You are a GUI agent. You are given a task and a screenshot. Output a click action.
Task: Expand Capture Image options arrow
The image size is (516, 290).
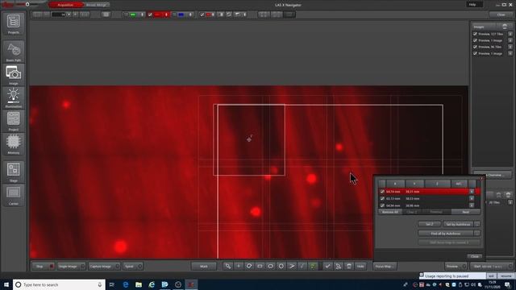pos(117,266)
